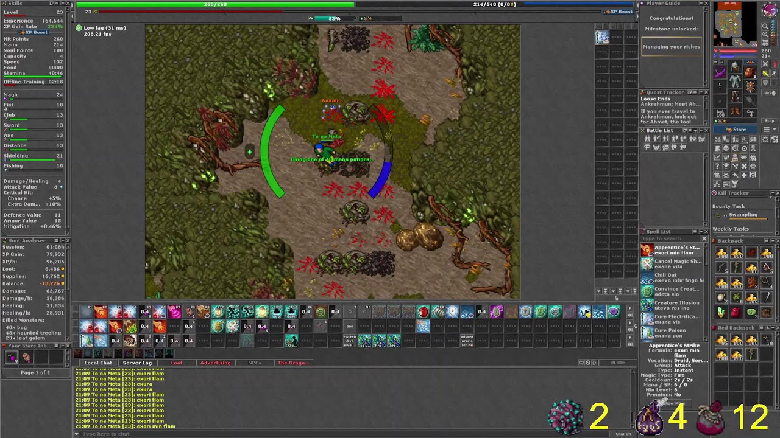Open the question mark widget button
This screenshot has height=438, width=780.
tap(717, 165)
